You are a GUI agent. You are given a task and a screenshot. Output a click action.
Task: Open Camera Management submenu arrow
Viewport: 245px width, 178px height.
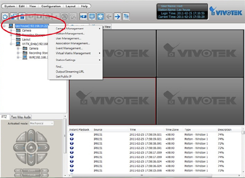point(99,28)
